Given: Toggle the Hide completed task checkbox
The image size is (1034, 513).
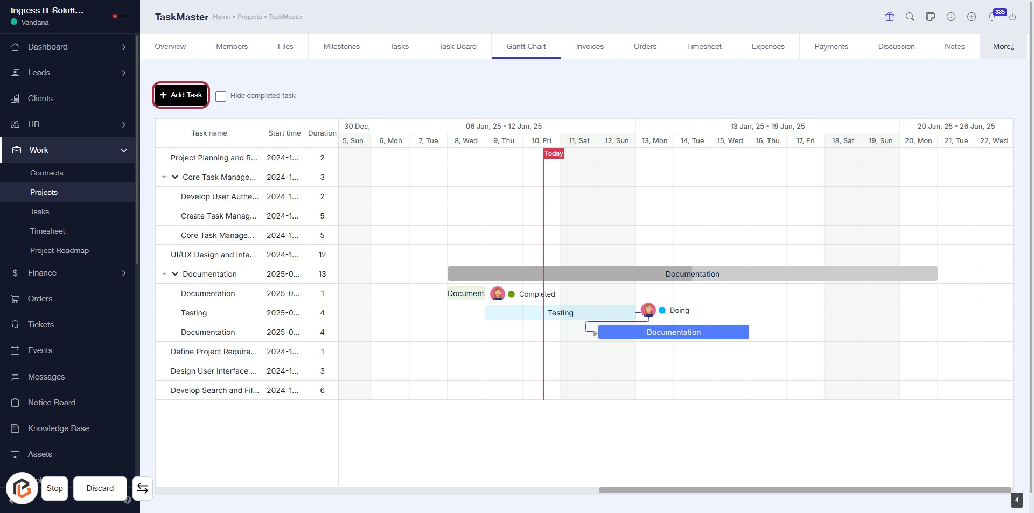Looking at the screenshot, I should pyautogui.click(x=221, y=96).
